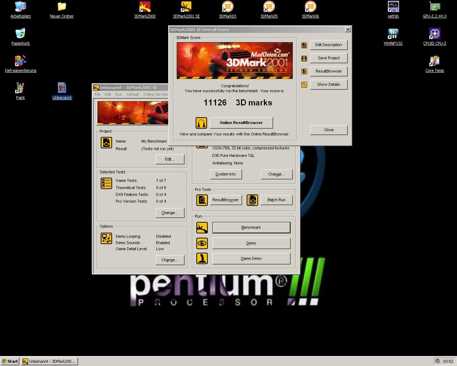The image size is (457, 366).
Task: Select the CPUID CPU-Z desktop shortcut
Action: click(435, 37)
